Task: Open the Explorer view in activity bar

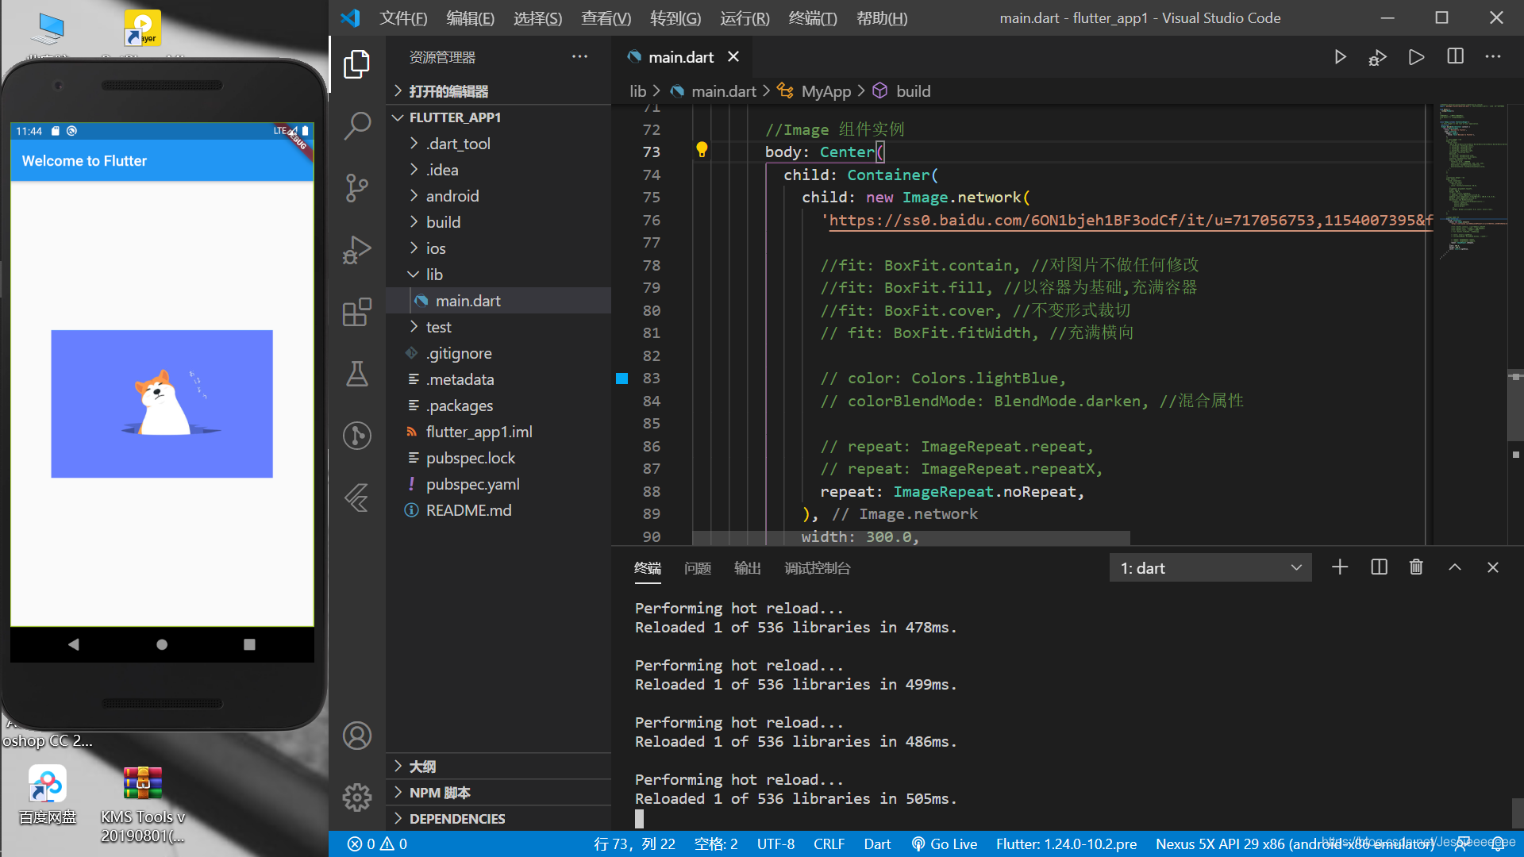Action: tap(357, 64)
